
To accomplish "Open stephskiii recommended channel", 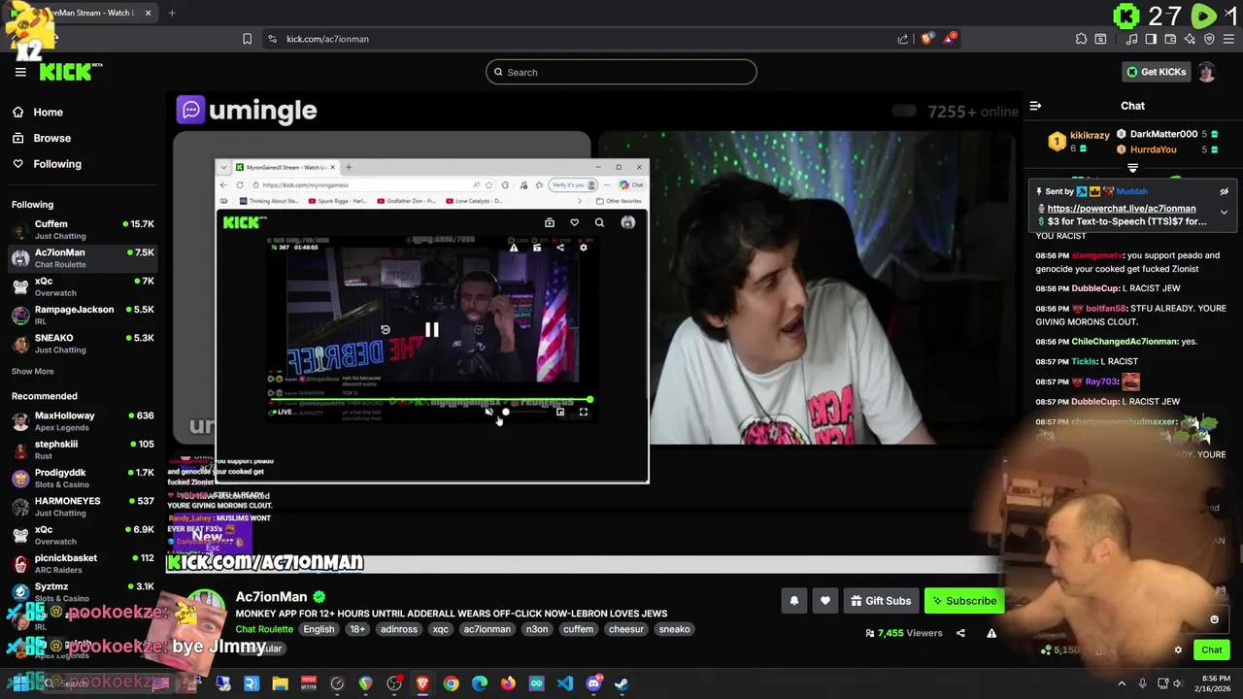I will tap(83, 449).
